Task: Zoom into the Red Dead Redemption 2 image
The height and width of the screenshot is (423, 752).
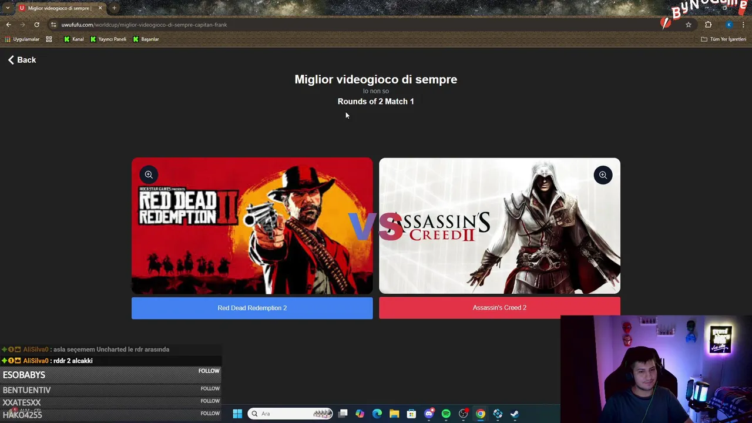Action: click(149, 174)
